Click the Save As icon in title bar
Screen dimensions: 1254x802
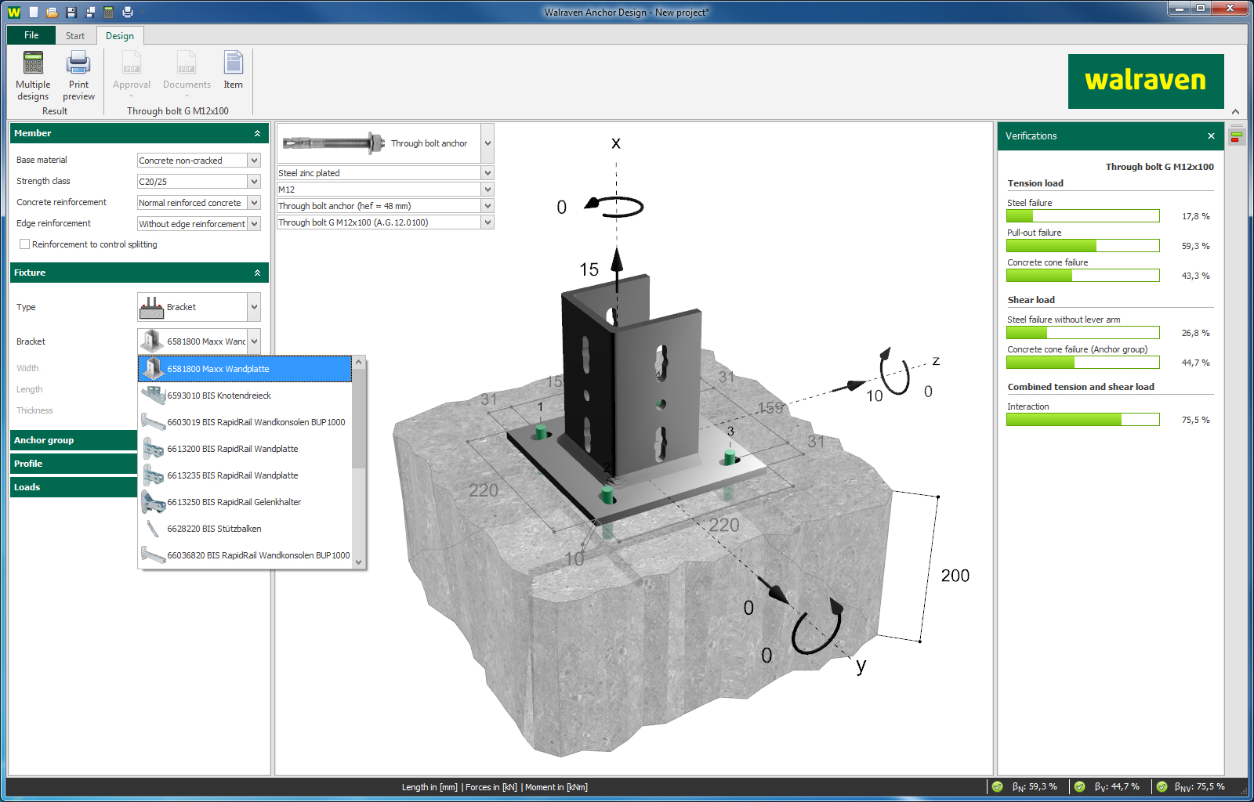[x=89, y=12]
